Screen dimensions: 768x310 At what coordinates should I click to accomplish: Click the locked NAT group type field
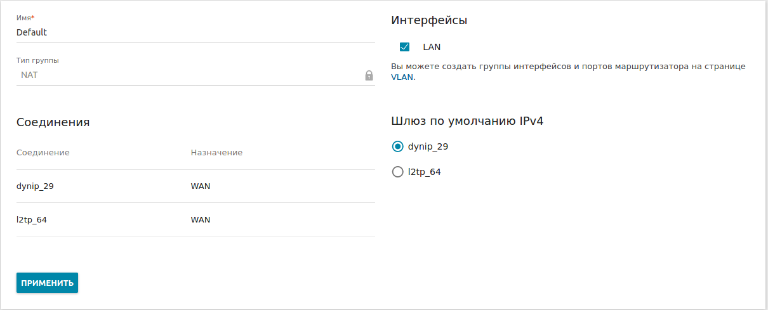click(184, 75)
